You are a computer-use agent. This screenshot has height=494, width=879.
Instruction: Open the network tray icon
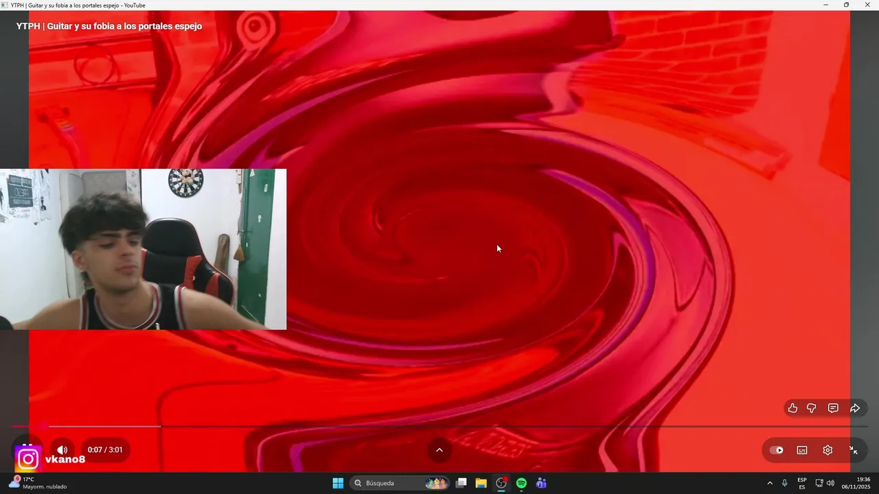click(x=819, y=483)
